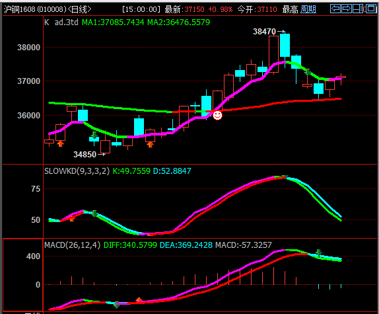The image size is (379, 314).
Task: Click the MACD(26,12,4) indicator title
Action: (x=72, y=245)
